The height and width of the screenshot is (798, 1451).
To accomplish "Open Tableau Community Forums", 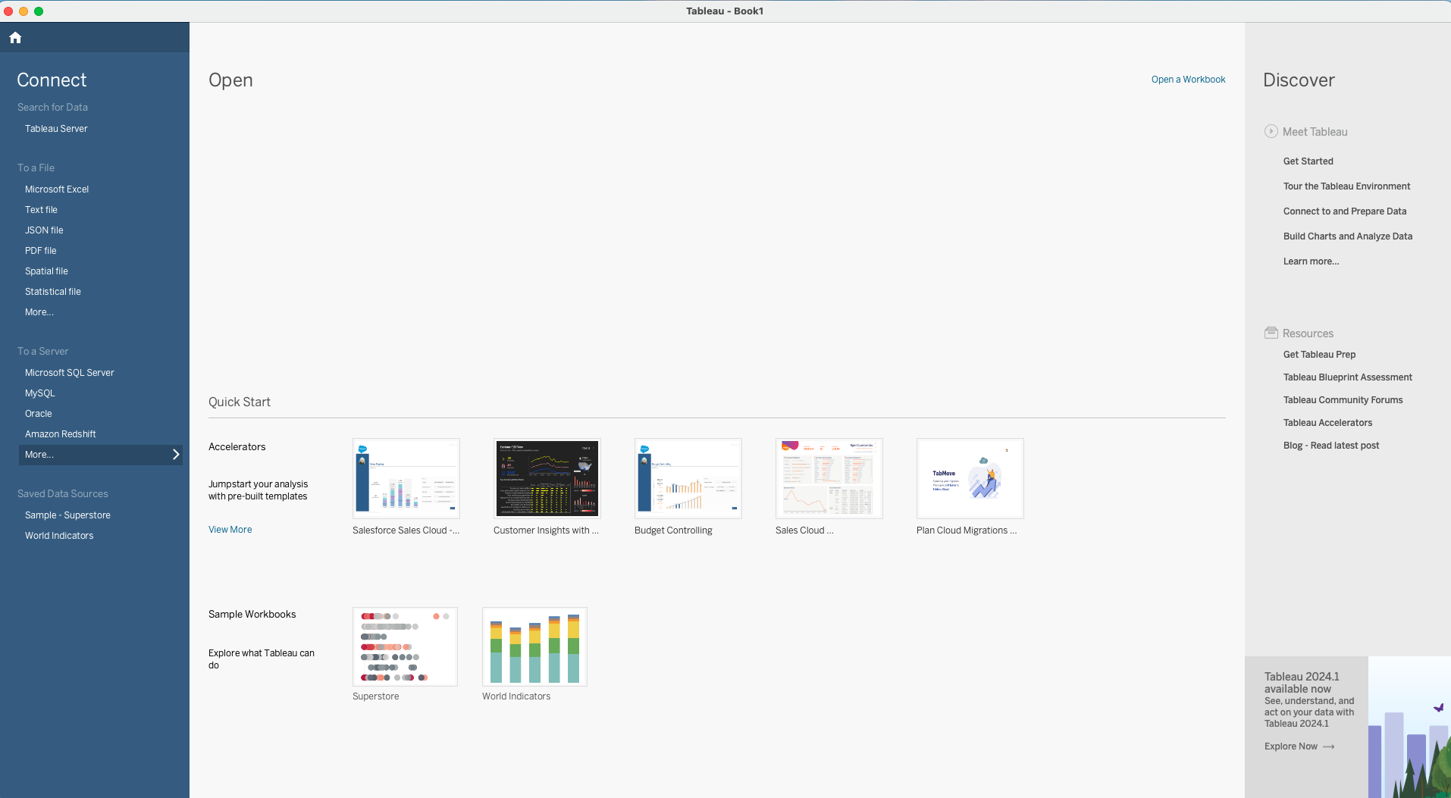I will tap(1343, 400).
